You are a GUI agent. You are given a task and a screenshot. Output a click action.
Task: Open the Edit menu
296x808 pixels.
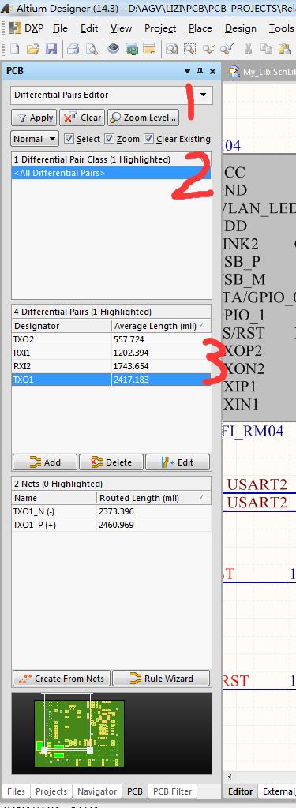89,28
